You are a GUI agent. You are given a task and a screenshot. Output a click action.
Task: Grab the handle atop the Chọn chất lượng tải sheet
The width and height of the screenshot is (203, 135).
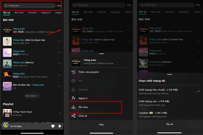[169, 75]
